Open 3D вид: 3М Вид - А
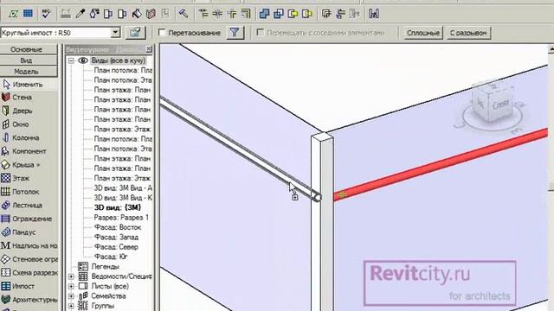554x311 pixels. tap(123, 188)
